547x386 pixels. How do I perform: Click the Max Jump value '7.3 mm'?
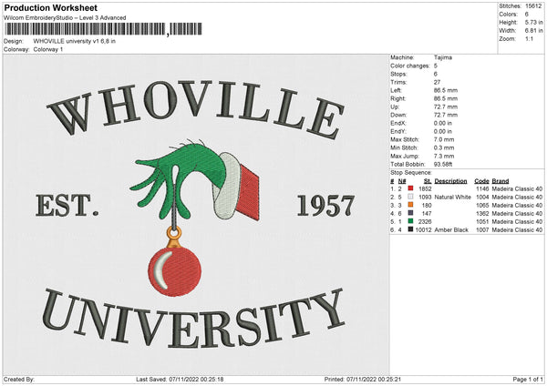(444, 157)
